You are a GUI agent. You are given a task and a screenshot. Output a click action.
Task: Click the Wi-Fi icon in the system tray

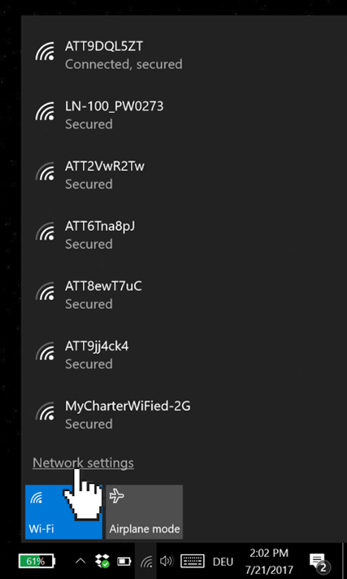[x=146, y=562]
